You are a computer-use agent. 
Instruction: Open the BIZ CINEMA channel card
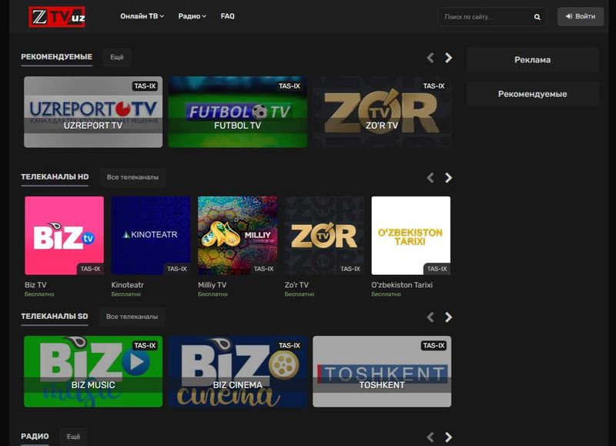pyautogui.click(x=237, y=371)
